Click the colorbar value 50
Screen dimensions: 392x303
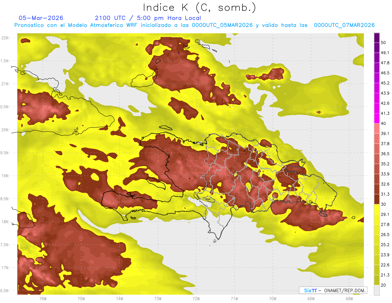pyautogui.click(x=384, y=42)
